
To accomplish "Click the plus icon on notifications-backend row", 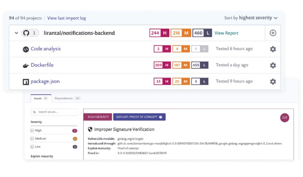I will tap(273, 33).
